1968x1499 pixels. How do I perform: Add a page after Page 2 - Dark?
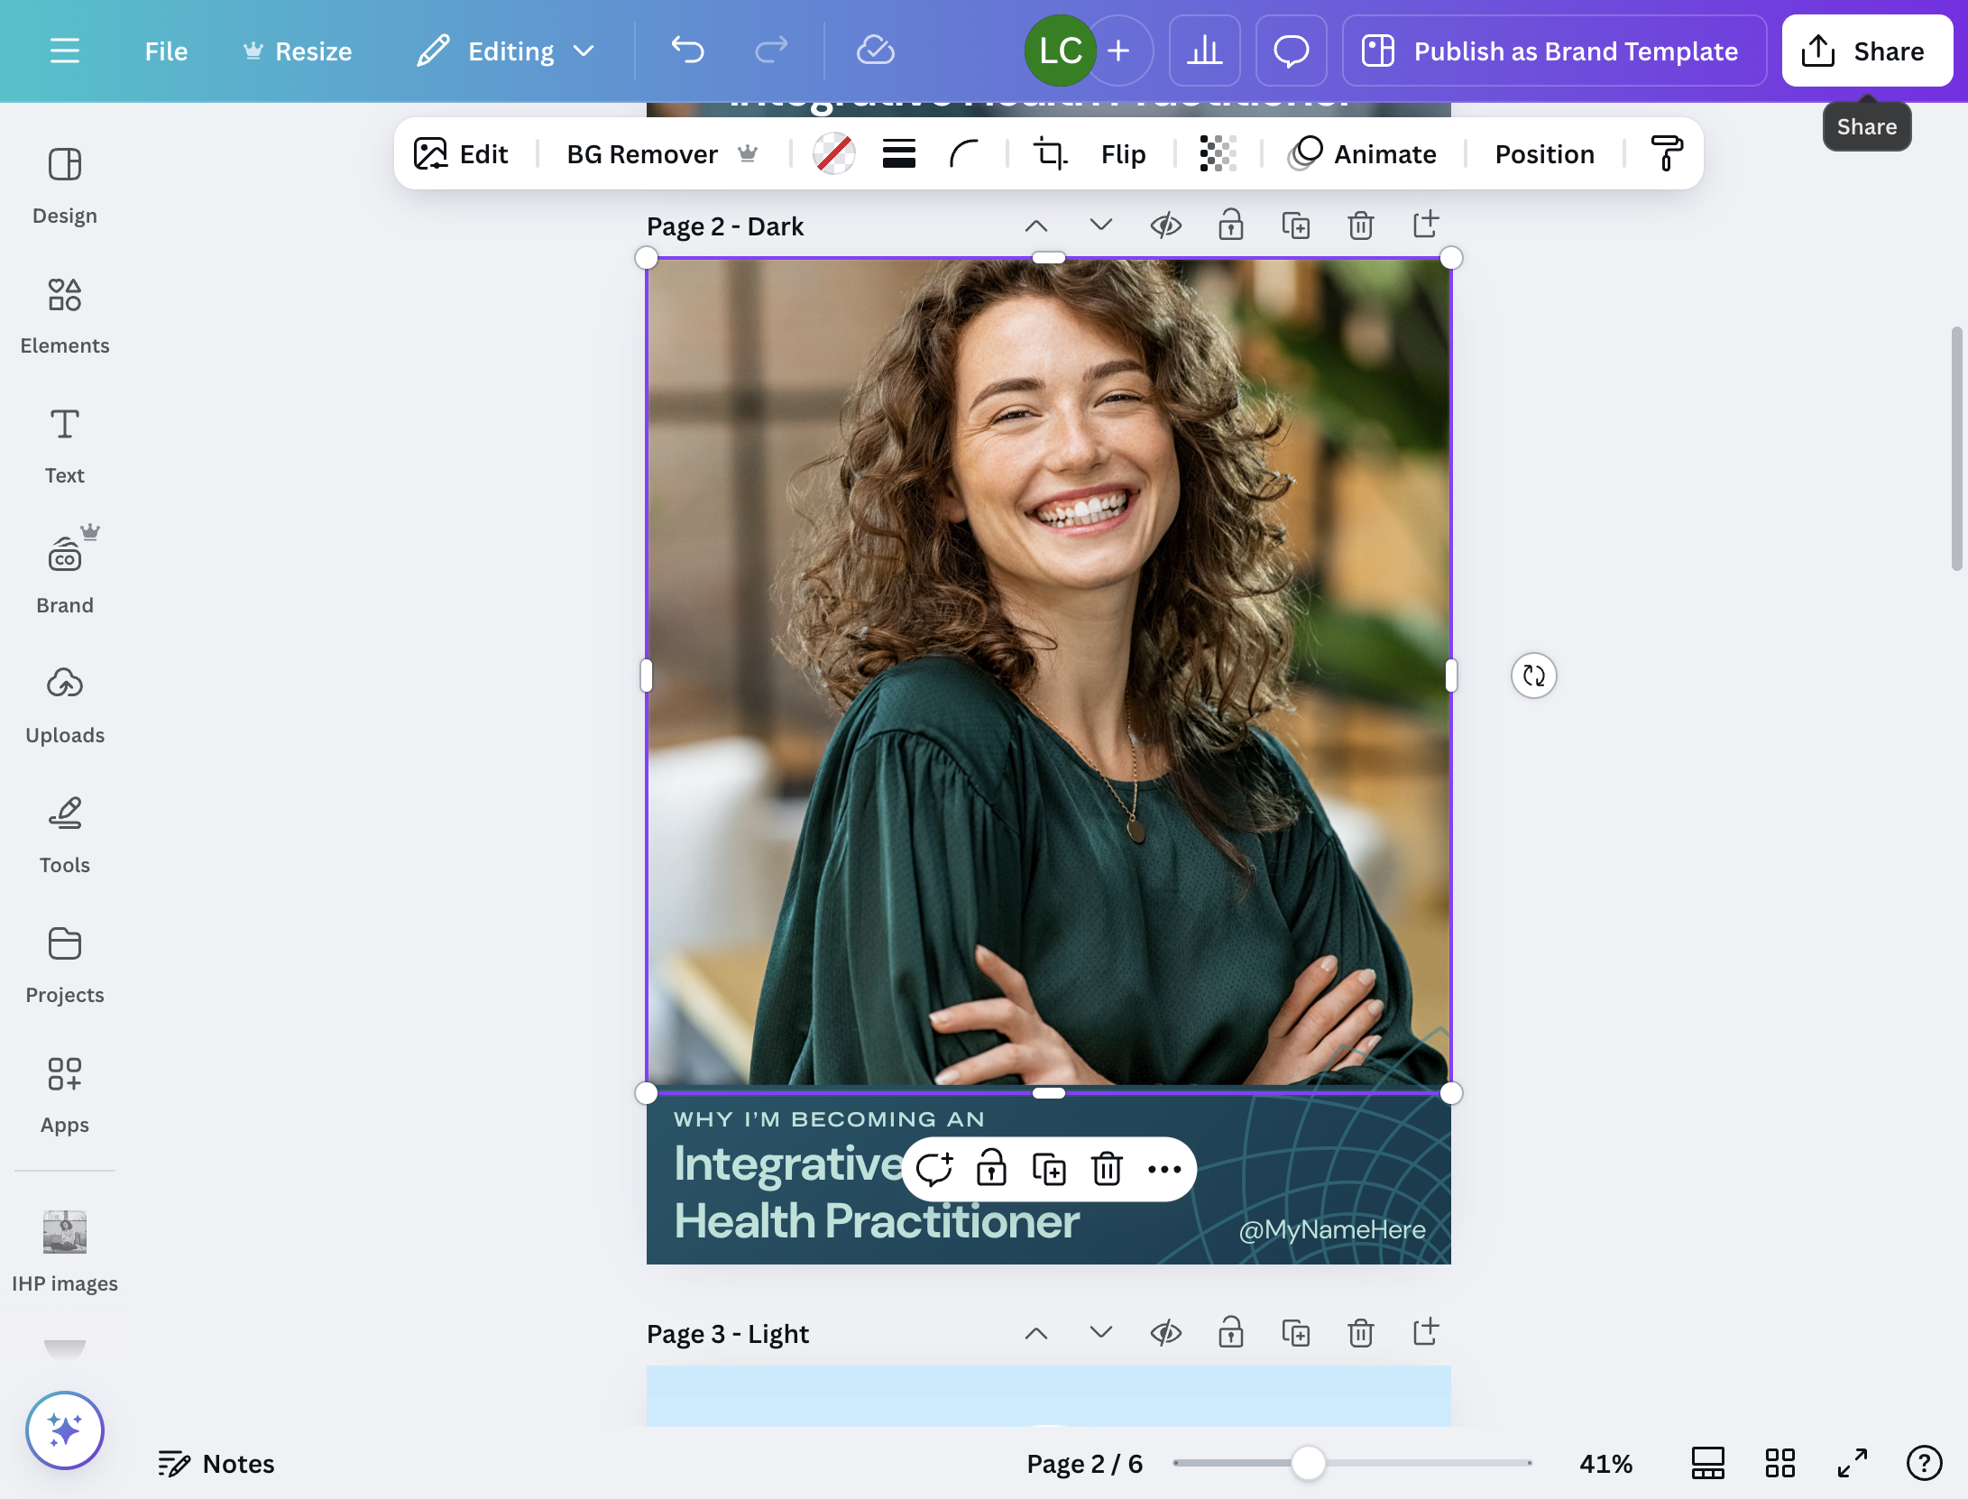(1425, 225)
